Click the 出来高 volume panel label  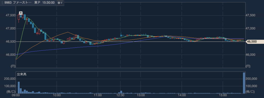(x=22, y=74)
